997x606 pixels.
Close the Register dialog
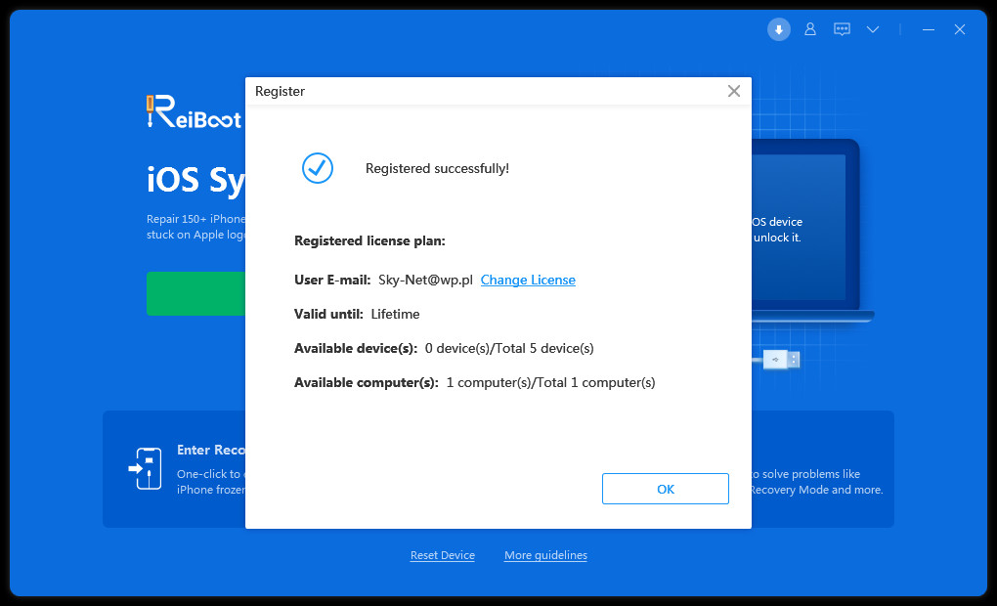[734, 91]
